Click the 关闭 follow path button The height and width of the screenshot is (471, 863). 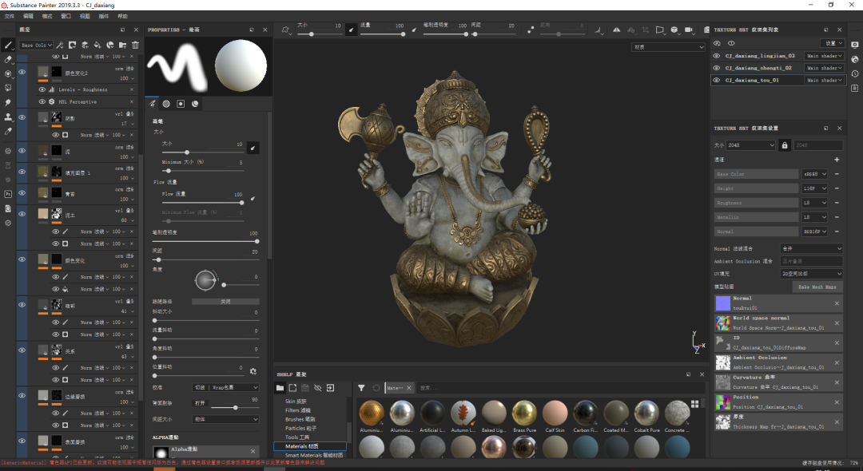point(225,302)
